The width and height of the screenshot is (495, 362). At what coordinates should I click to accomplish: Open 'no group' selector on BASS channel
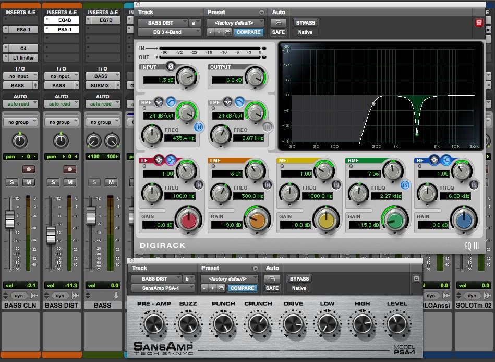(x=103, y=122)
